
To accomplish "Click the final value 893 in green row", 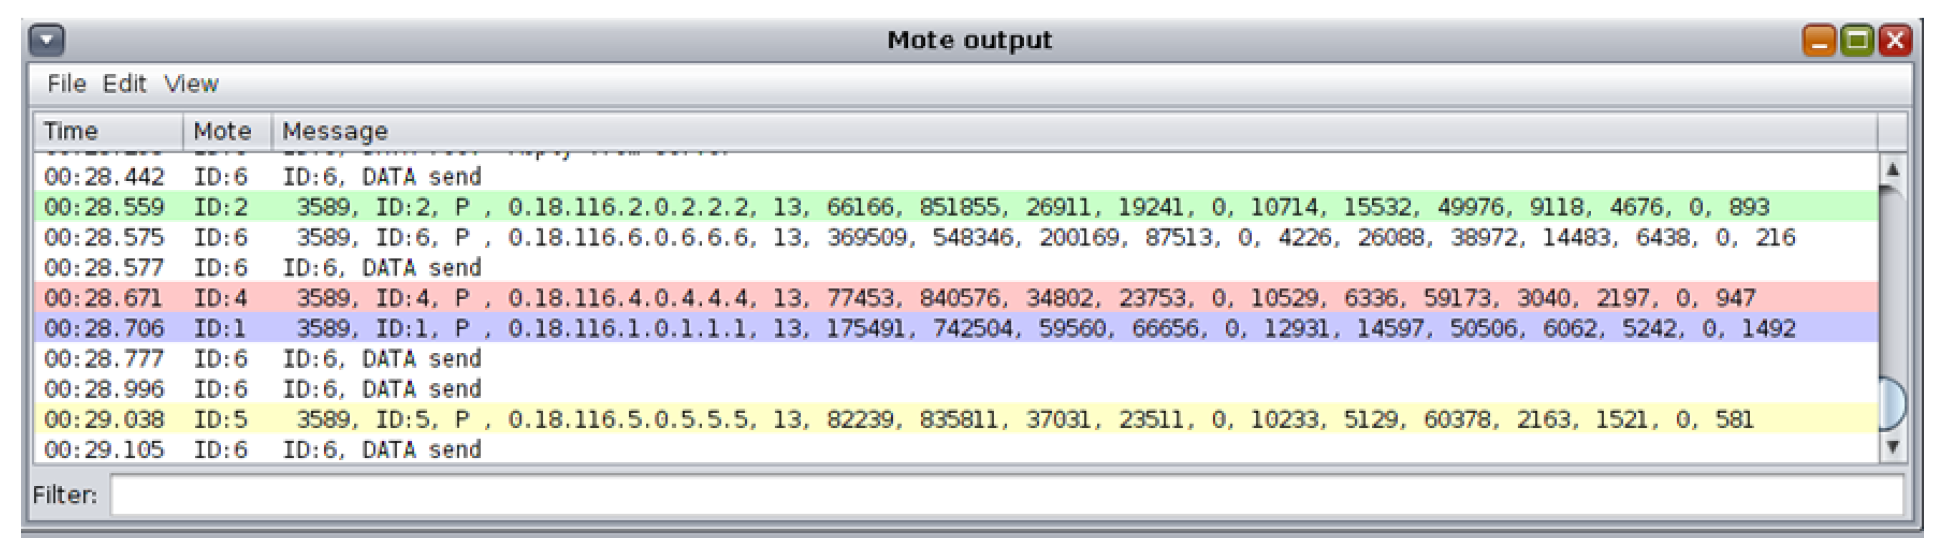I will [x=1750, y=207].
